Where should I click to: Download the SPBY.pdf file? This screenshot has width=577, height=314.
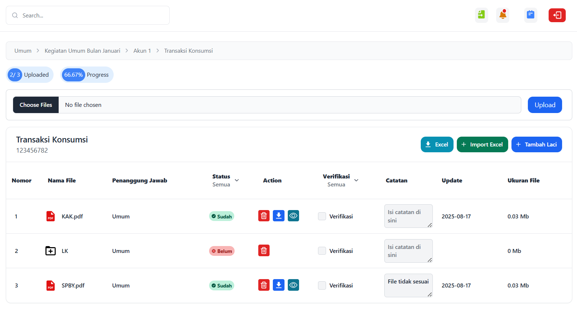click(x=279, y=285)
